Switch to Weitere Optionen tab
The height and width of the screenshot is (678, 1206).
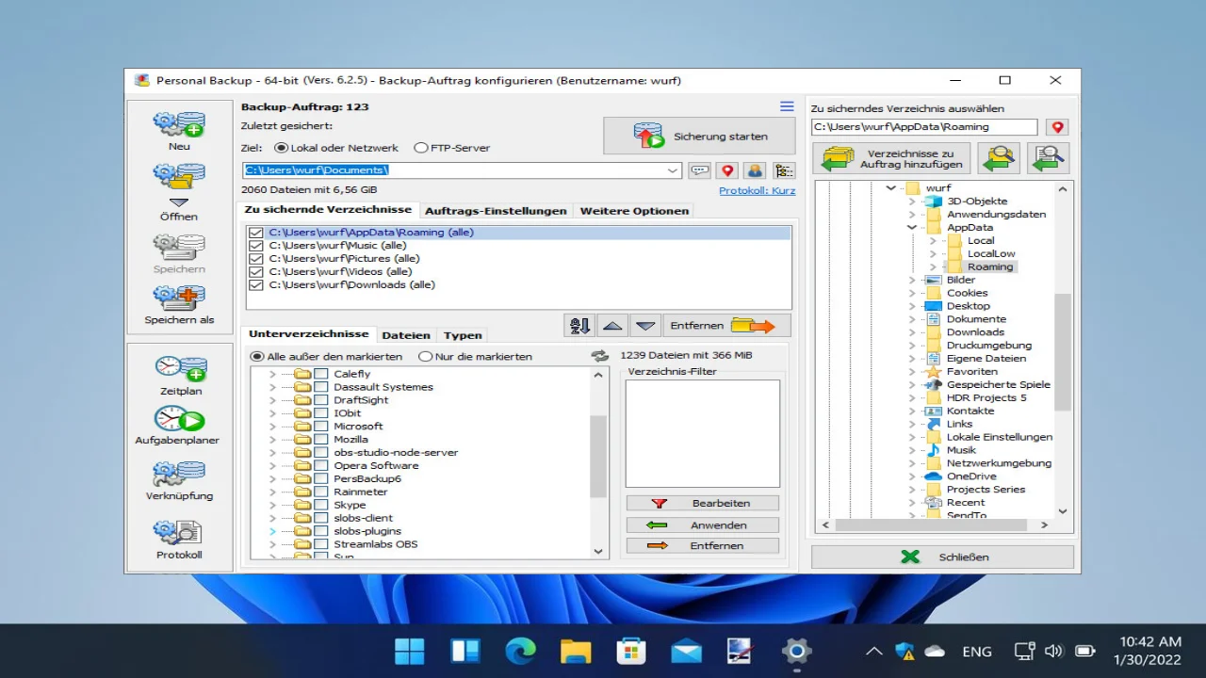[x=634, y=211]
